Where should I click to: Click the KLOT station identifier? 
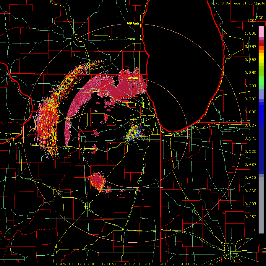point(165,264)
